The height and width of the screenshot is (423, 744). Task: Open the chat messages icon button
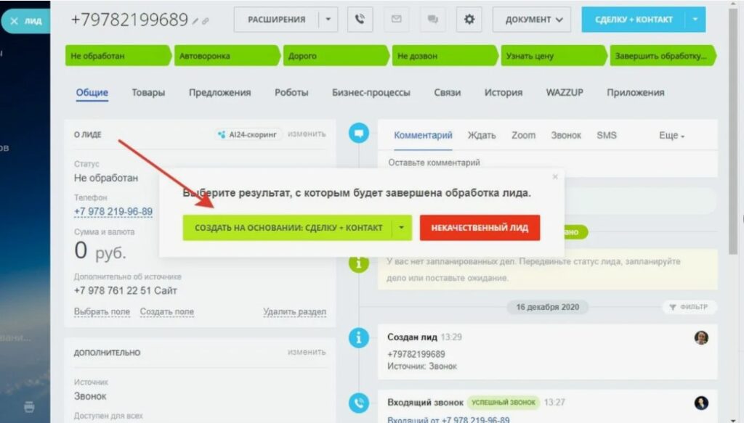click(x=433, y=20)
